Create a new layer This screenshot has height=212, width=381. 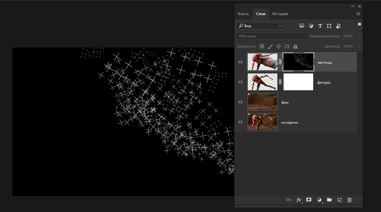(x=340, y=200)
